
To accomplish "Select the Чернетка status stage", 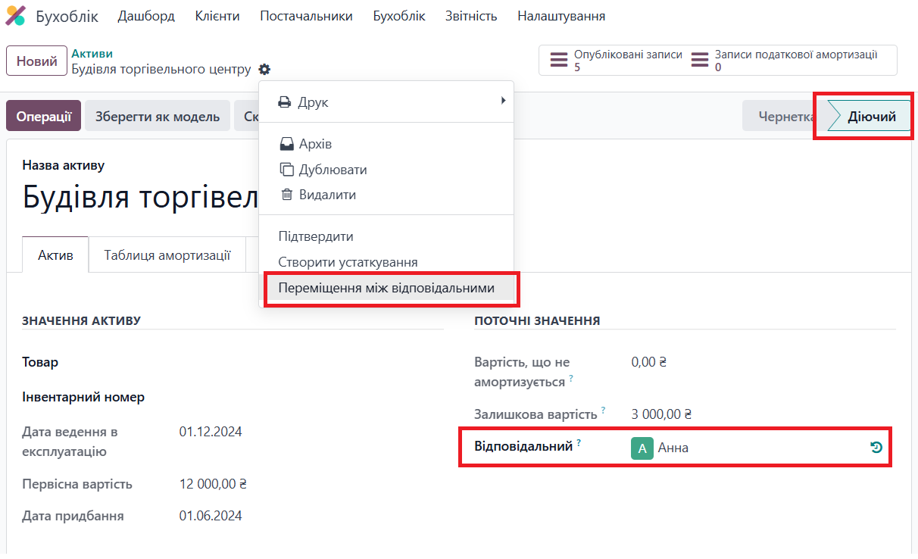I will point(785,117).
